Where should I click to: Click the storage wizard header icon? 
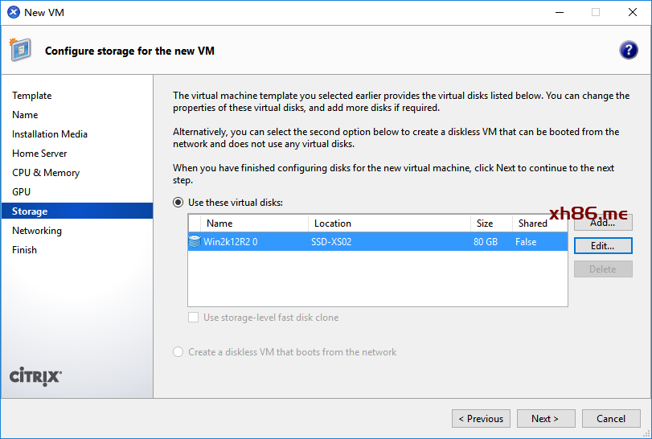click(21, 50)
